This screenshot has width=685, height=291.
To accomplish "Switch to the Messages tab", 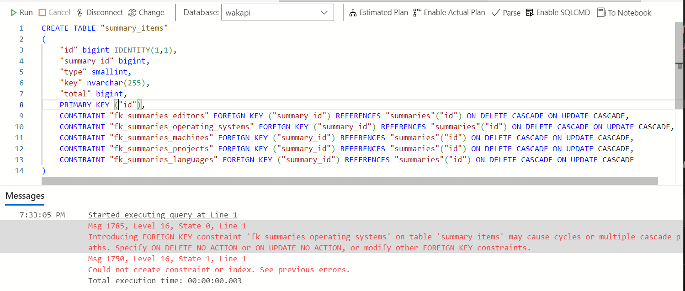I will click(x=24, y=196).
